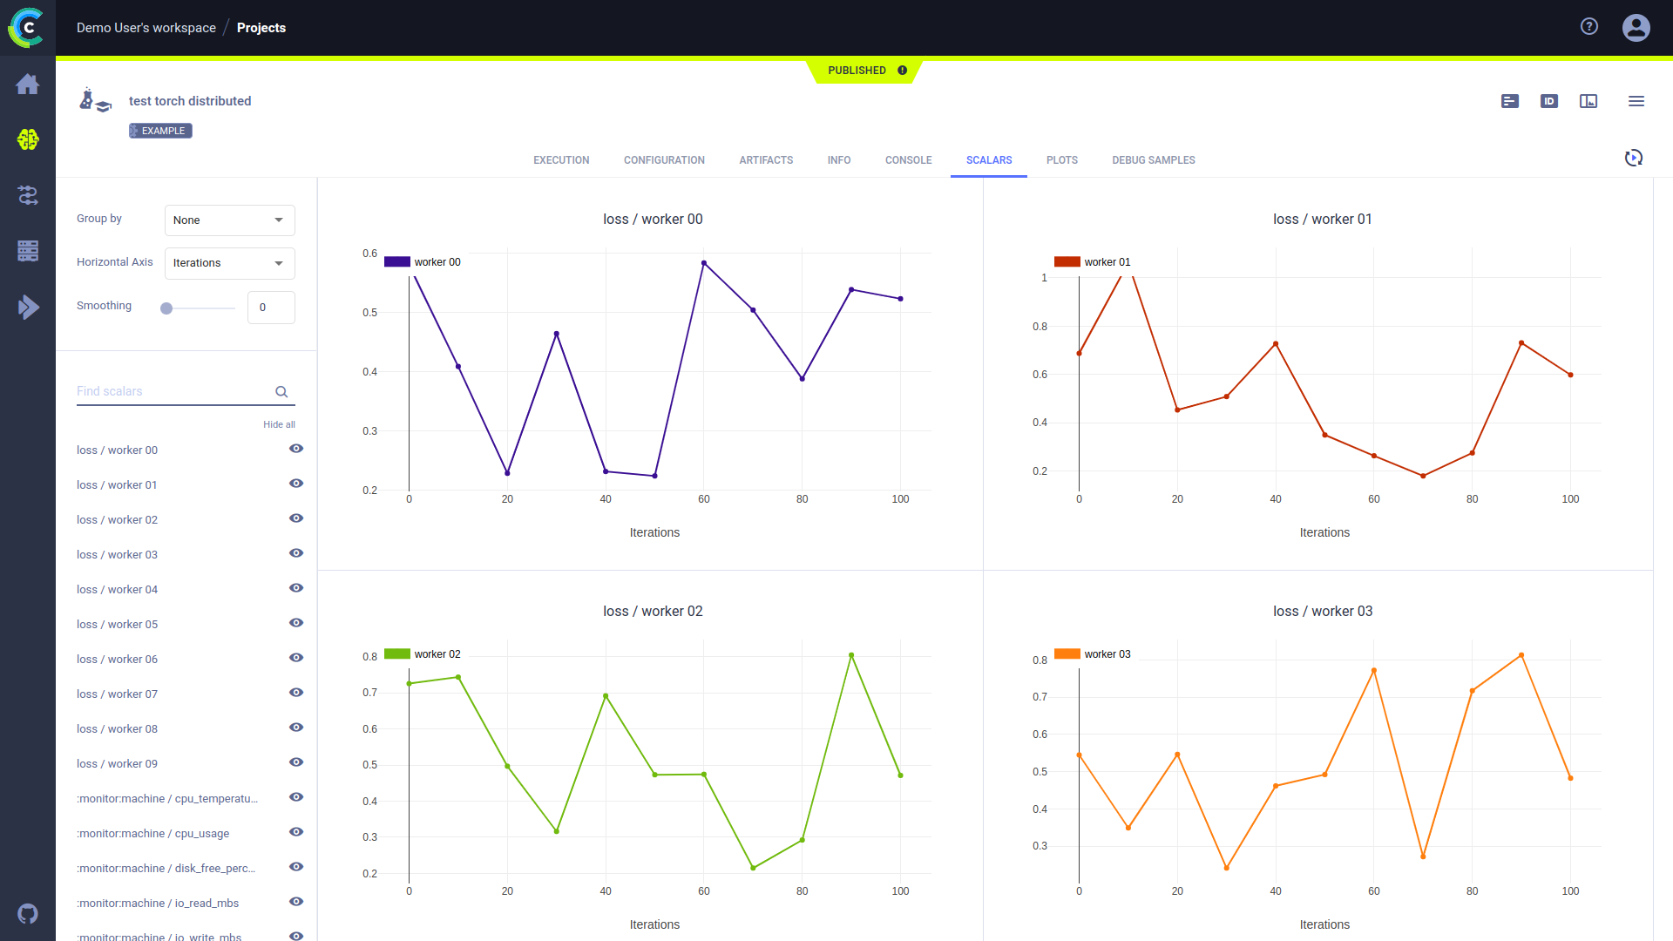Viewport: 1673px width, 941px height.
Task: Click the hamburger menu icon top right
Action: coord(1636,100)
